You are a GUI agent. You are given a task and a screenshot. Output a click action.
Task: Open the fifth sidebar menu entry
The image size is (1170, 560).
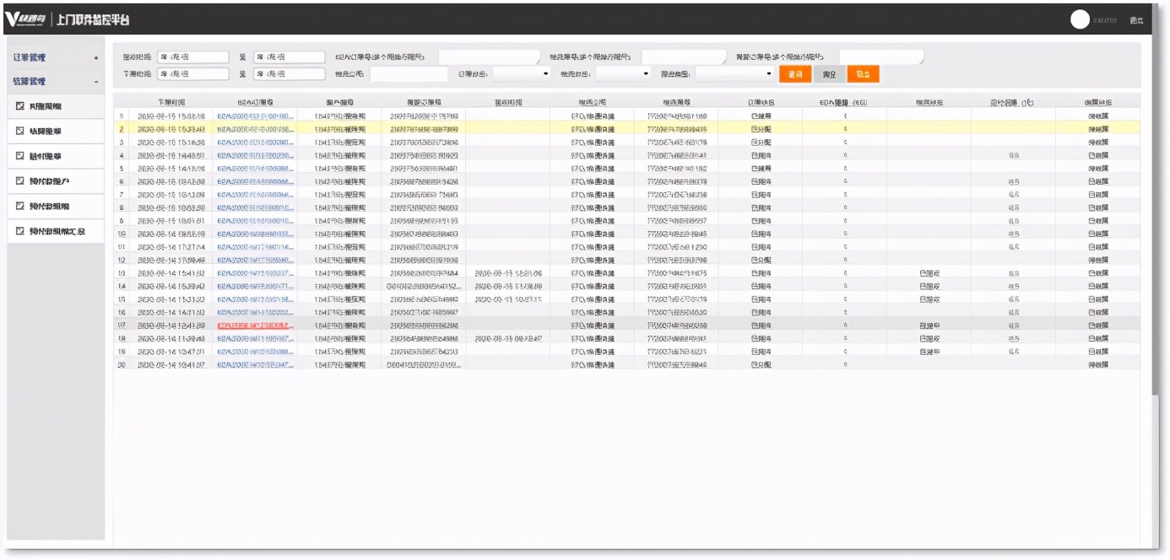pyautogui.click(x=56, y=206)
